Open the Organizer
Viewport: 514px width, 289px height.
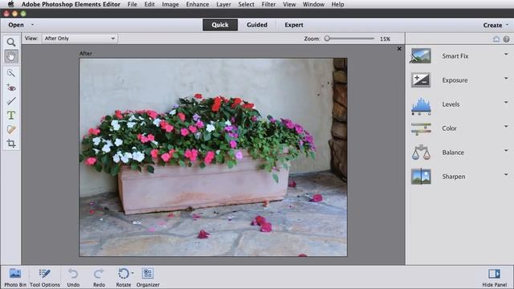[x=148, y=278]
